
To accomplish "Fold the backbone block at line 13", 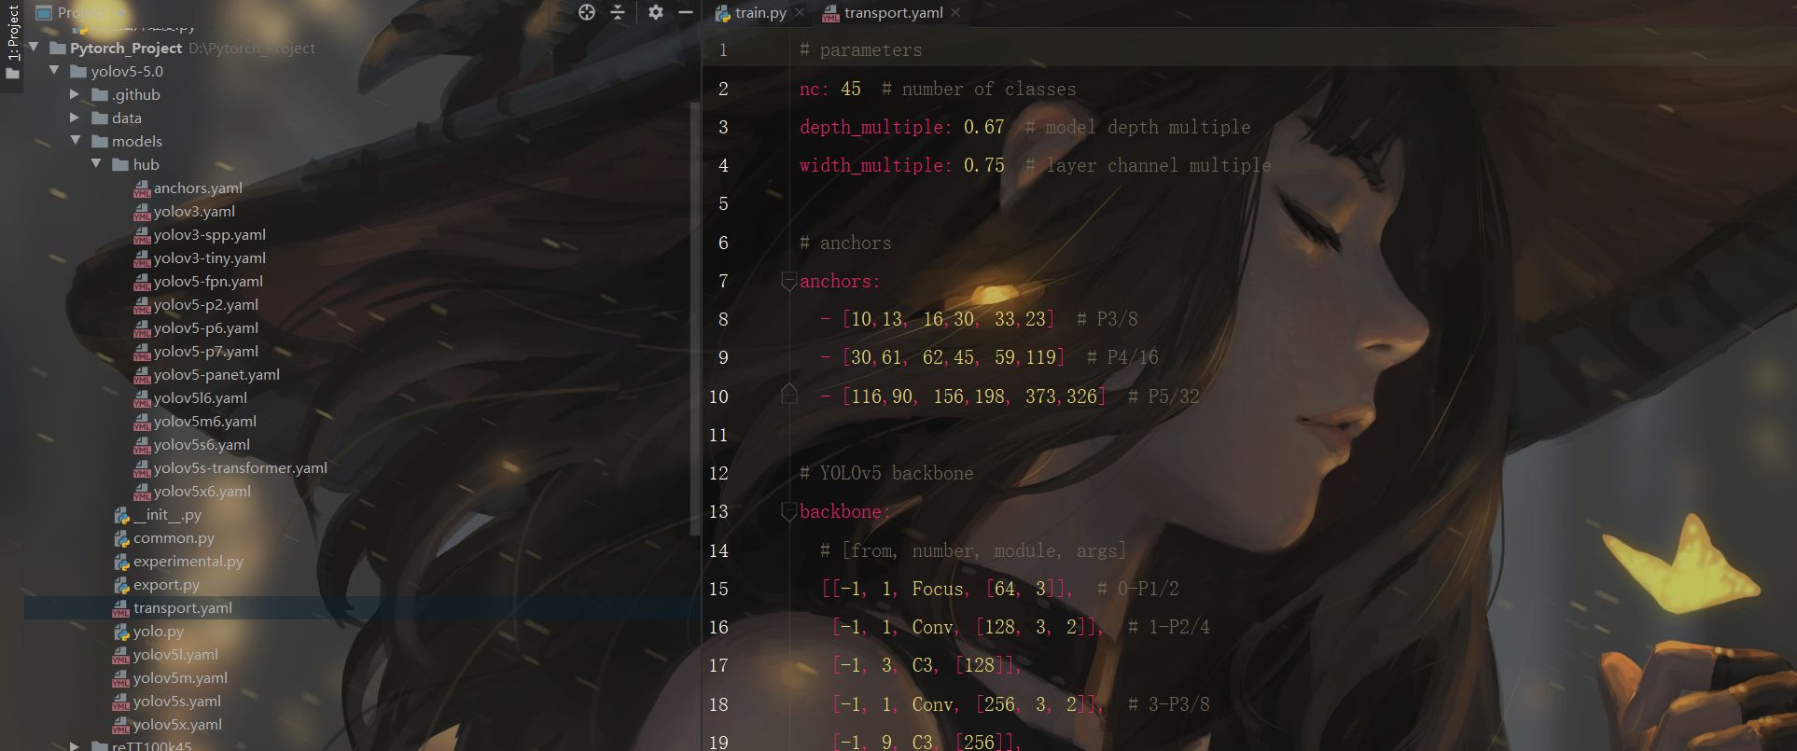I will click(788, 511).
